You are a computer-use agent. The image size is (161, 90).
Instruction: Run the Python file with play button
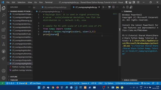tap(103, 7)
